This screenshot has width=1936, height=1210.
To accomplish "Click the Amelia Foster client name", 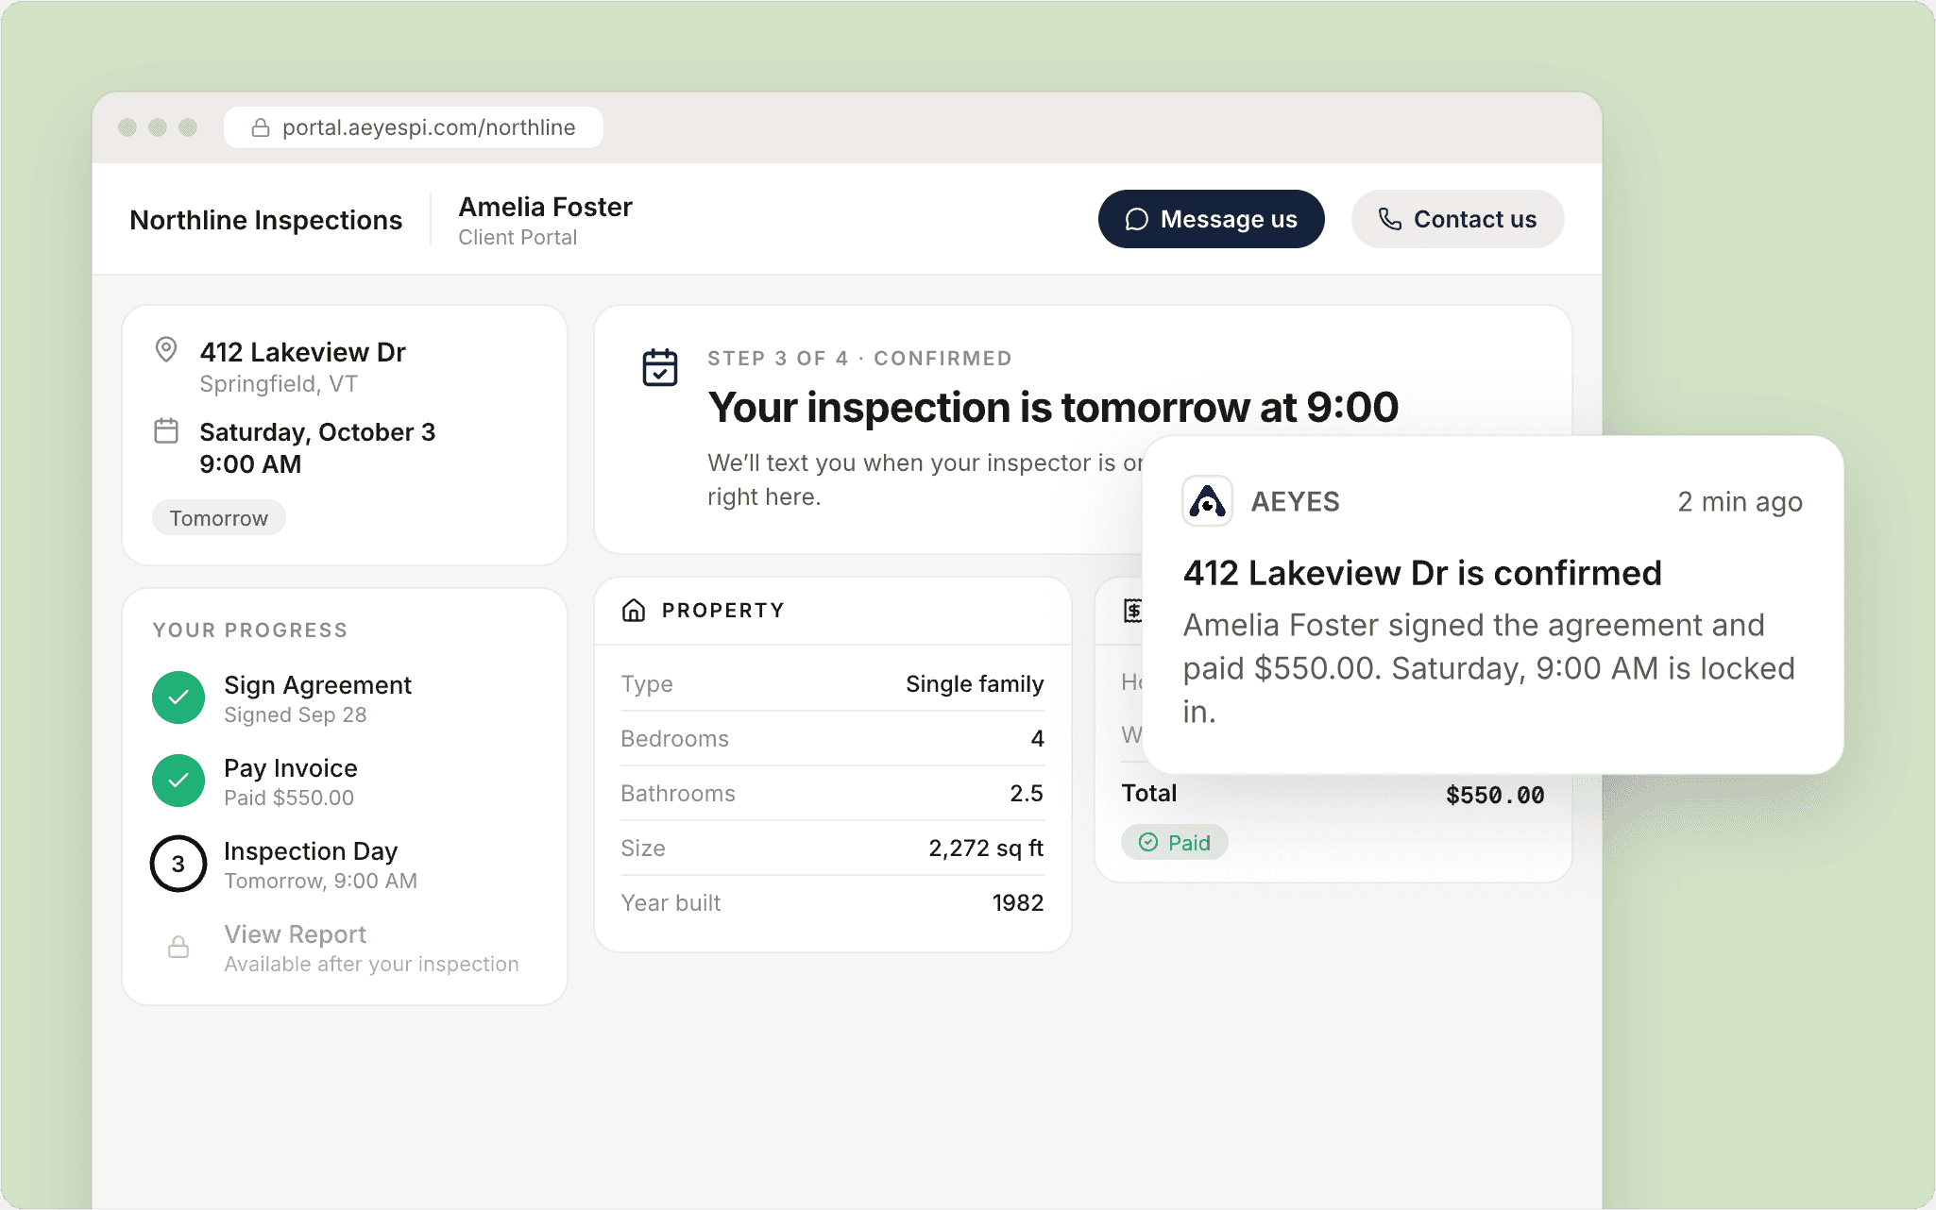I will click(x=546, y=207).
